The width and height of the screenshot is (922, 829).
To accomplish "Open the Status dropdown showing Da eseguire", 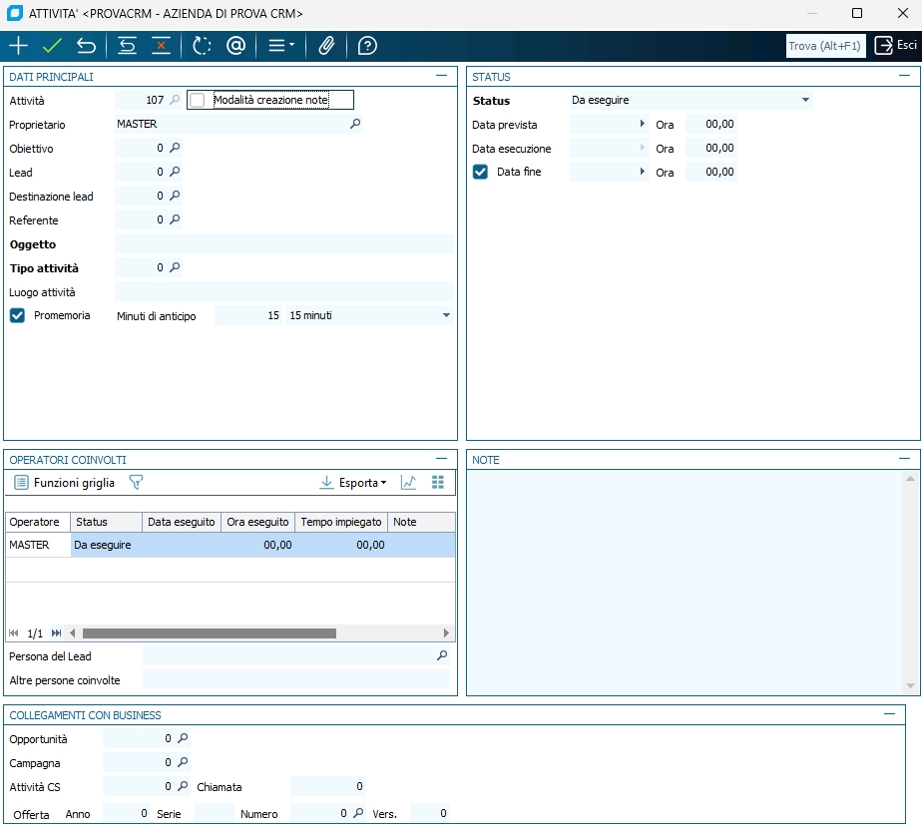I will tap(805, 100).
